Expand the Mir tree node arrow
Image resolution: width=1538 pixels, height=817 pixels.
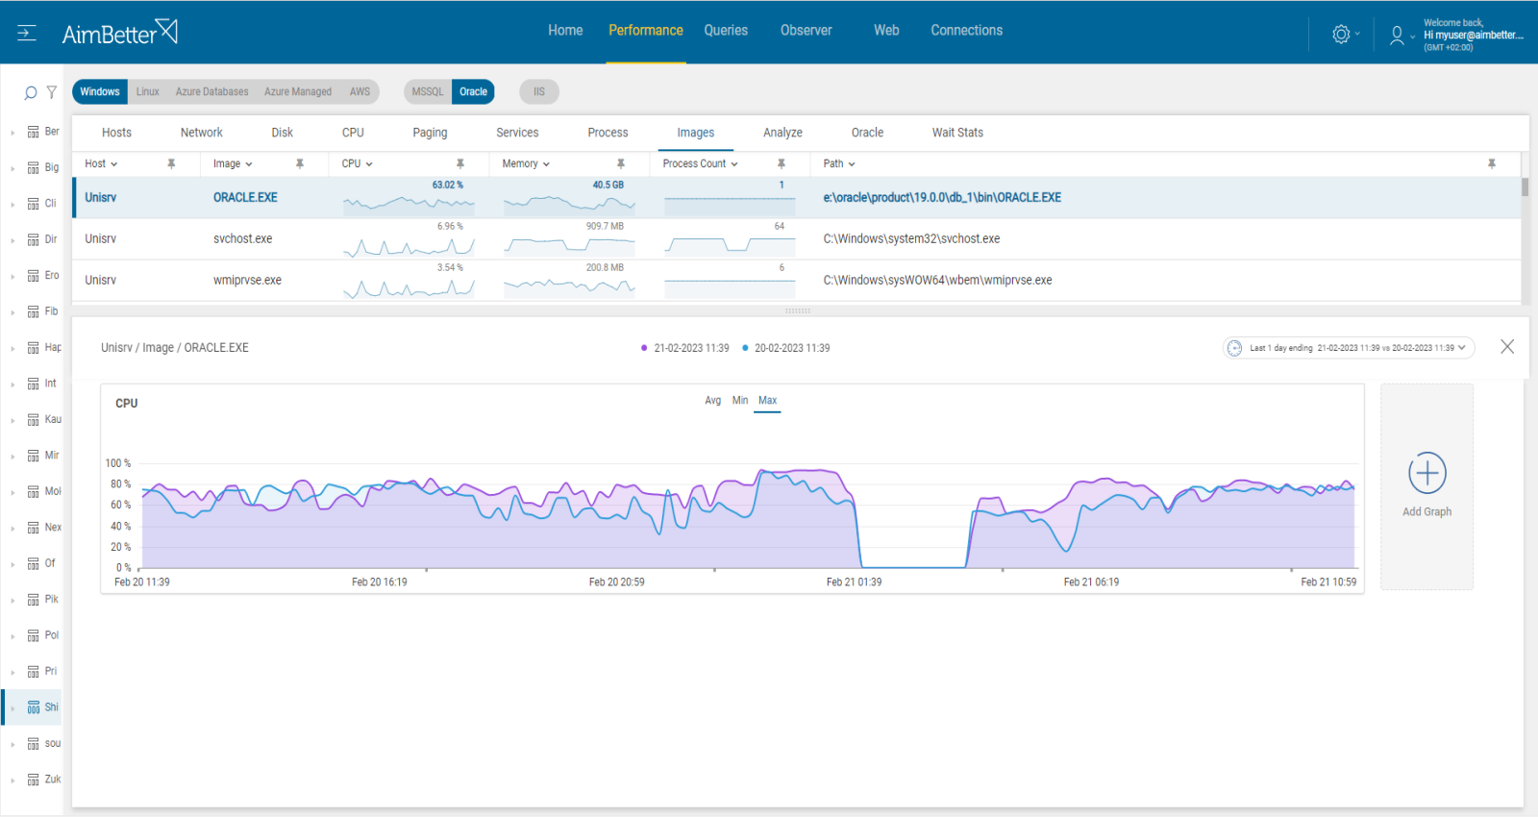tap(12, 457)
